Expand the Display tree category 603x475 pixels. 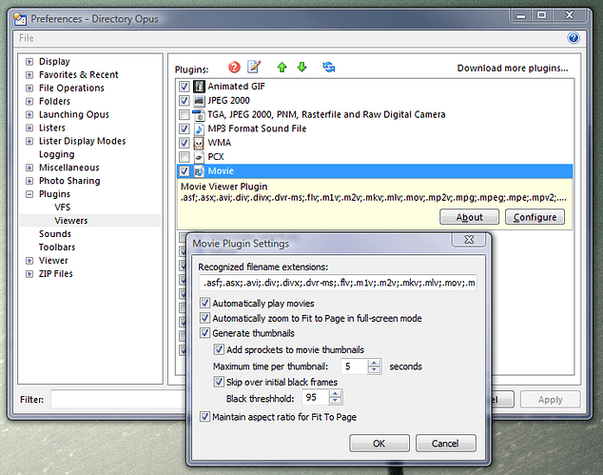(x=29, y=62)
